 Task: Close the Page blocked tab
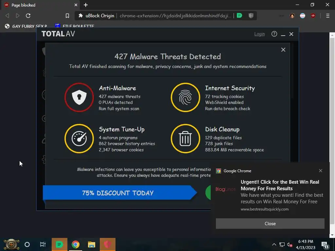point(76,5)
